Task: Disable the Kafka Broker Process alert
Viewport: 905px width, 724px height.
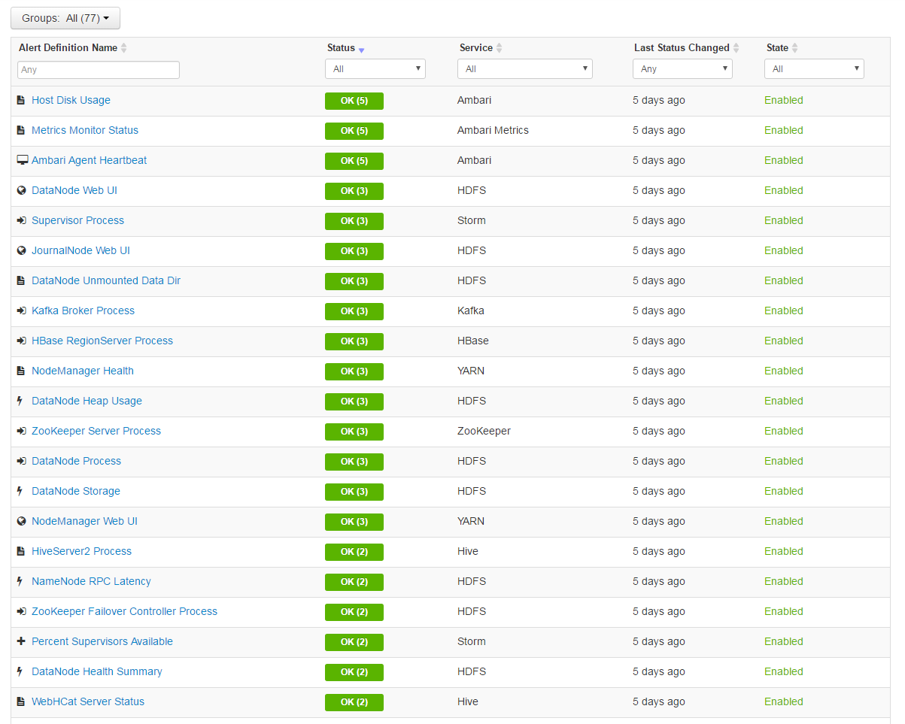Action: [783, 311]
